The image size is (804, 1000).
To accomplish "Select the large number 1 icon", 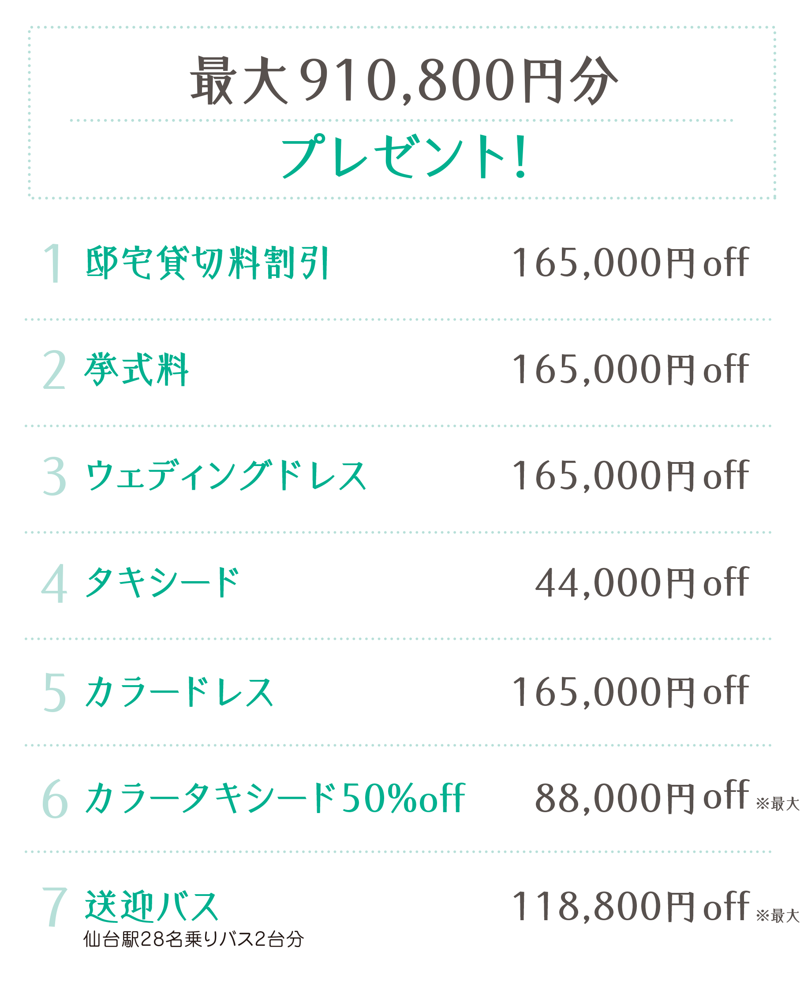I will click(53, 263).
